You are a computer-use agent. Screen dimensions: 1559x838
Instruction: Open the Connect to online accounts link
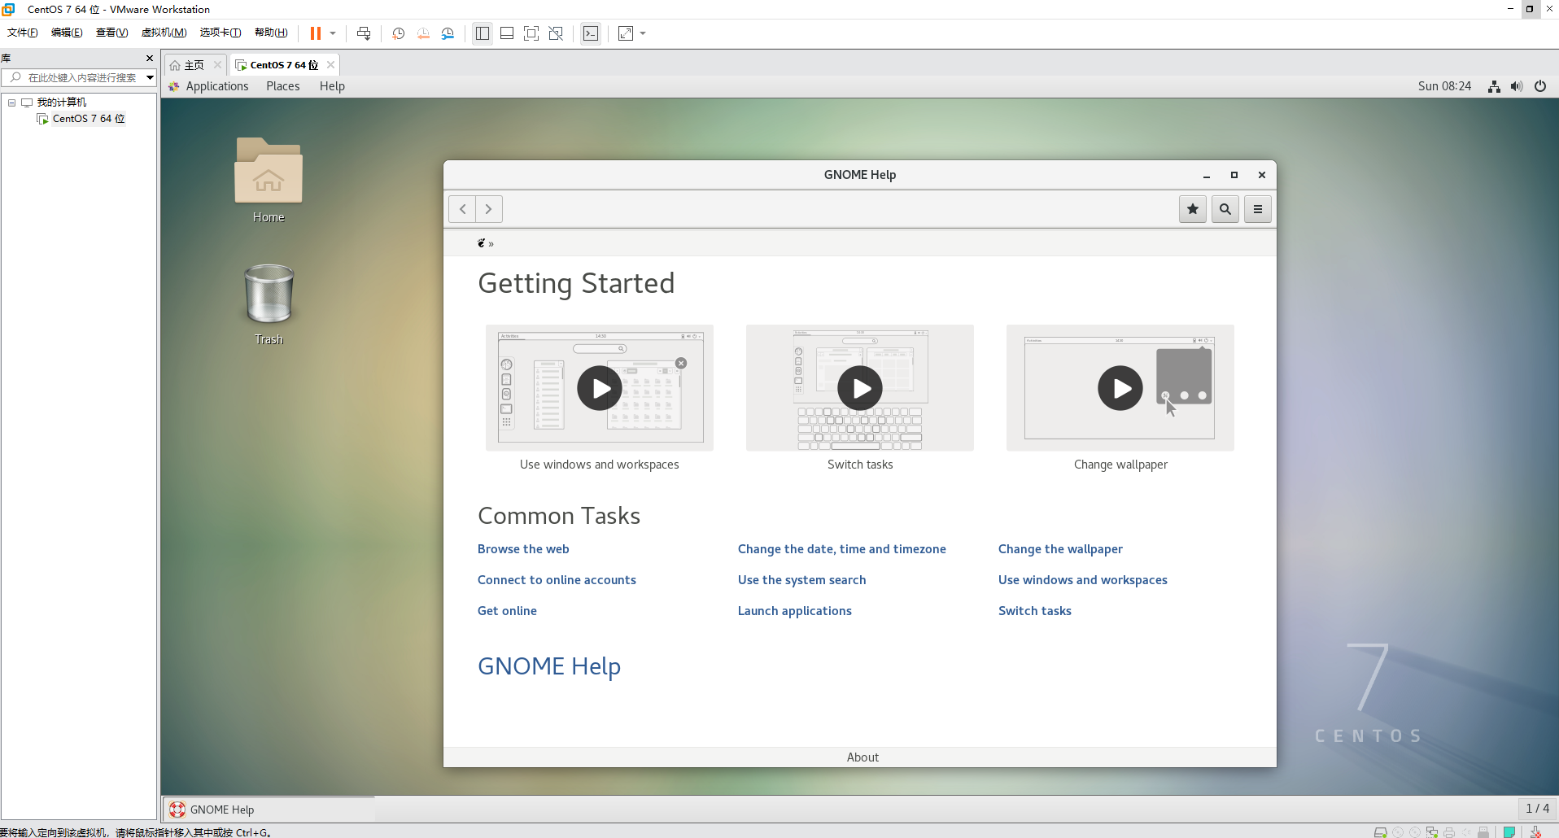(x=557, y=580)
